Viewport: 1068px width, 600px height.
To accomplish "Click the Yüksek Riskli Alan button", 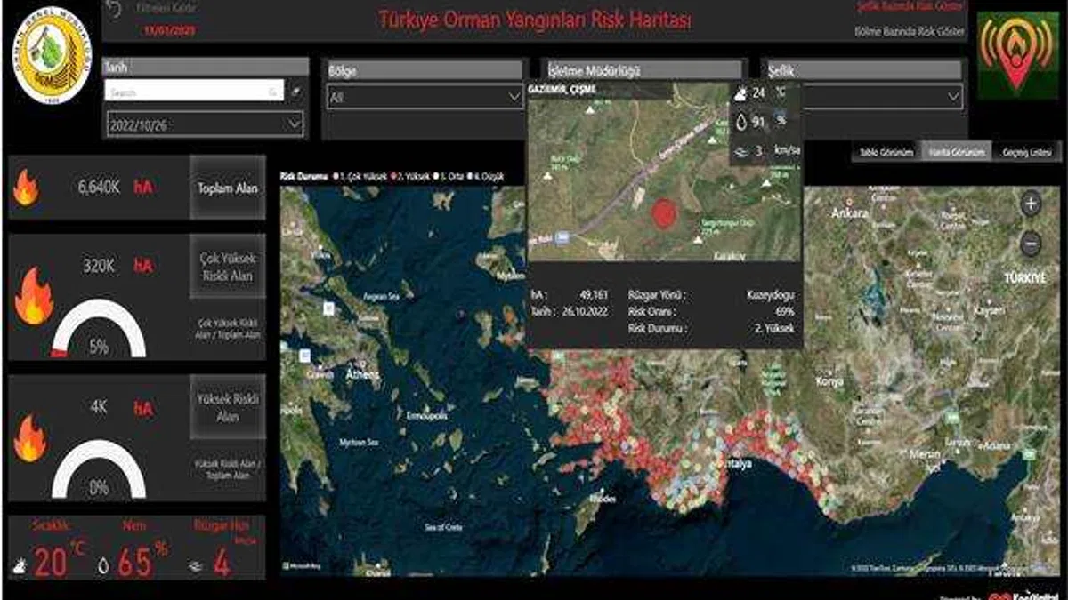I will [x=228, y=408].
